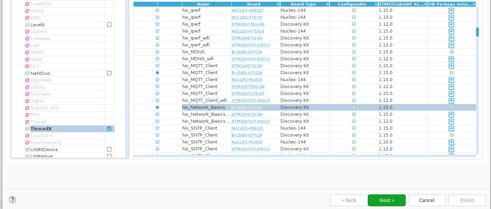Open the help question mark icon
Viewport: 491px width, 209px height.
click(12, 200)
